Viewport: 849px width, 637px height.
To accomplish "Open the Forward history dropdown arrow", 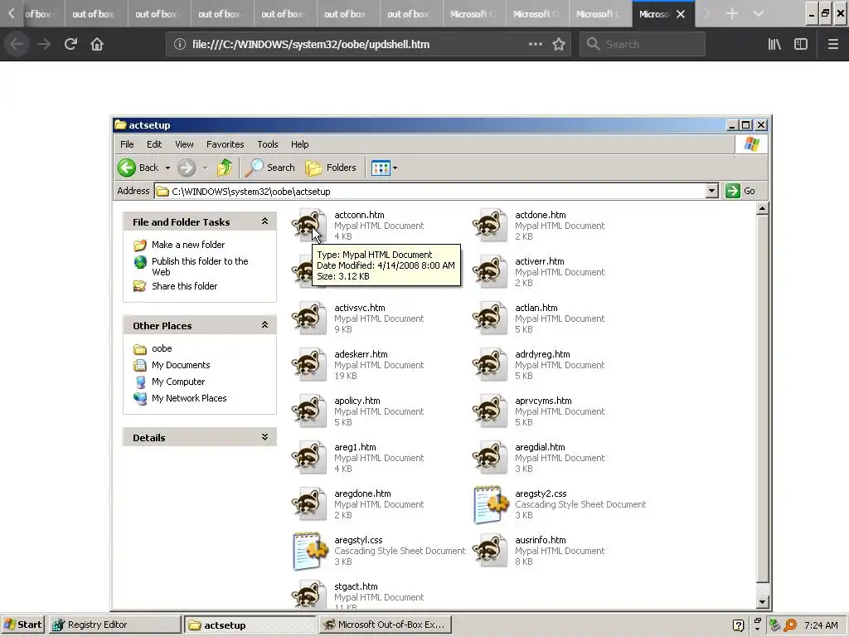I will coord(206,168).
